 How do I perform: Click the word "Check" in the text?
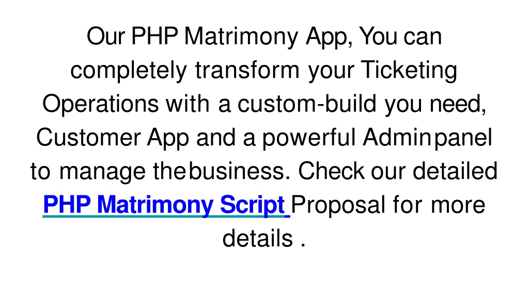coord(331,171)
